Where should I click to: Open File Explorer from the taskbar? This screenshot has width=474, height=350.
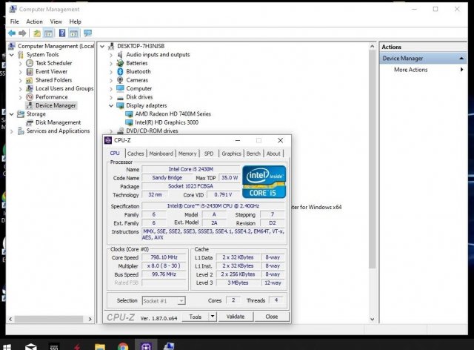click(x=99, y=346)
